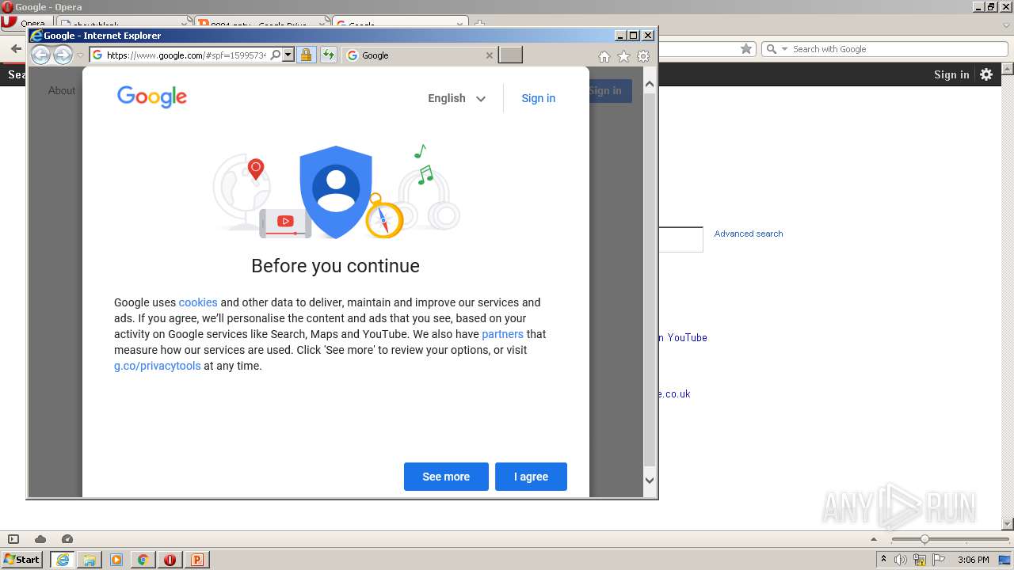Viewport: 1014px width, 570px height.
Task: Open Opera closed tabs dropdown arrow
Action: pos(1006,25)
